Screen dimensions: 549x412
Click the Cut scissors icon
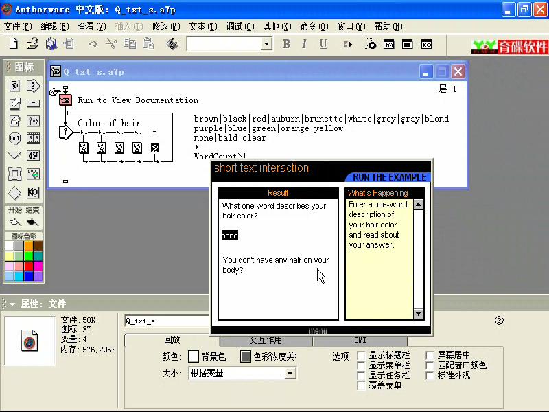pyautogui.click(x=111, y=44)
